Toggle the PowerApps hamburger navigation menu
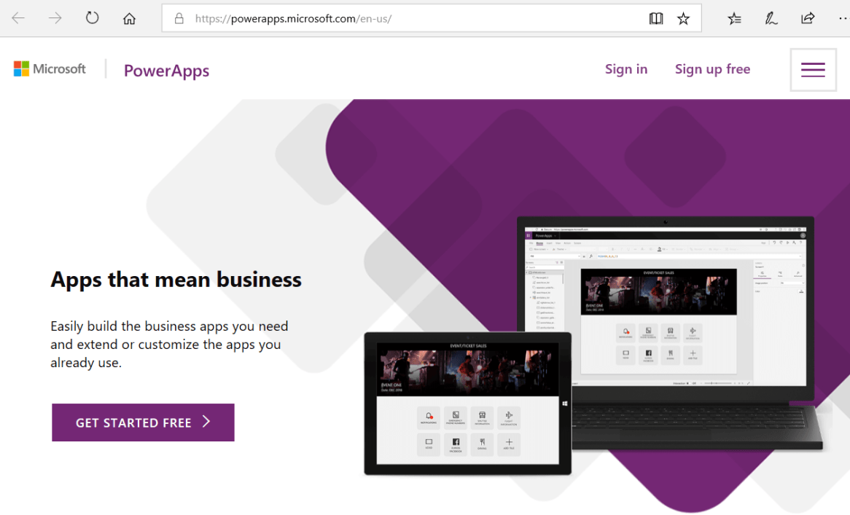850x515 pixels. tap(813, 69)
